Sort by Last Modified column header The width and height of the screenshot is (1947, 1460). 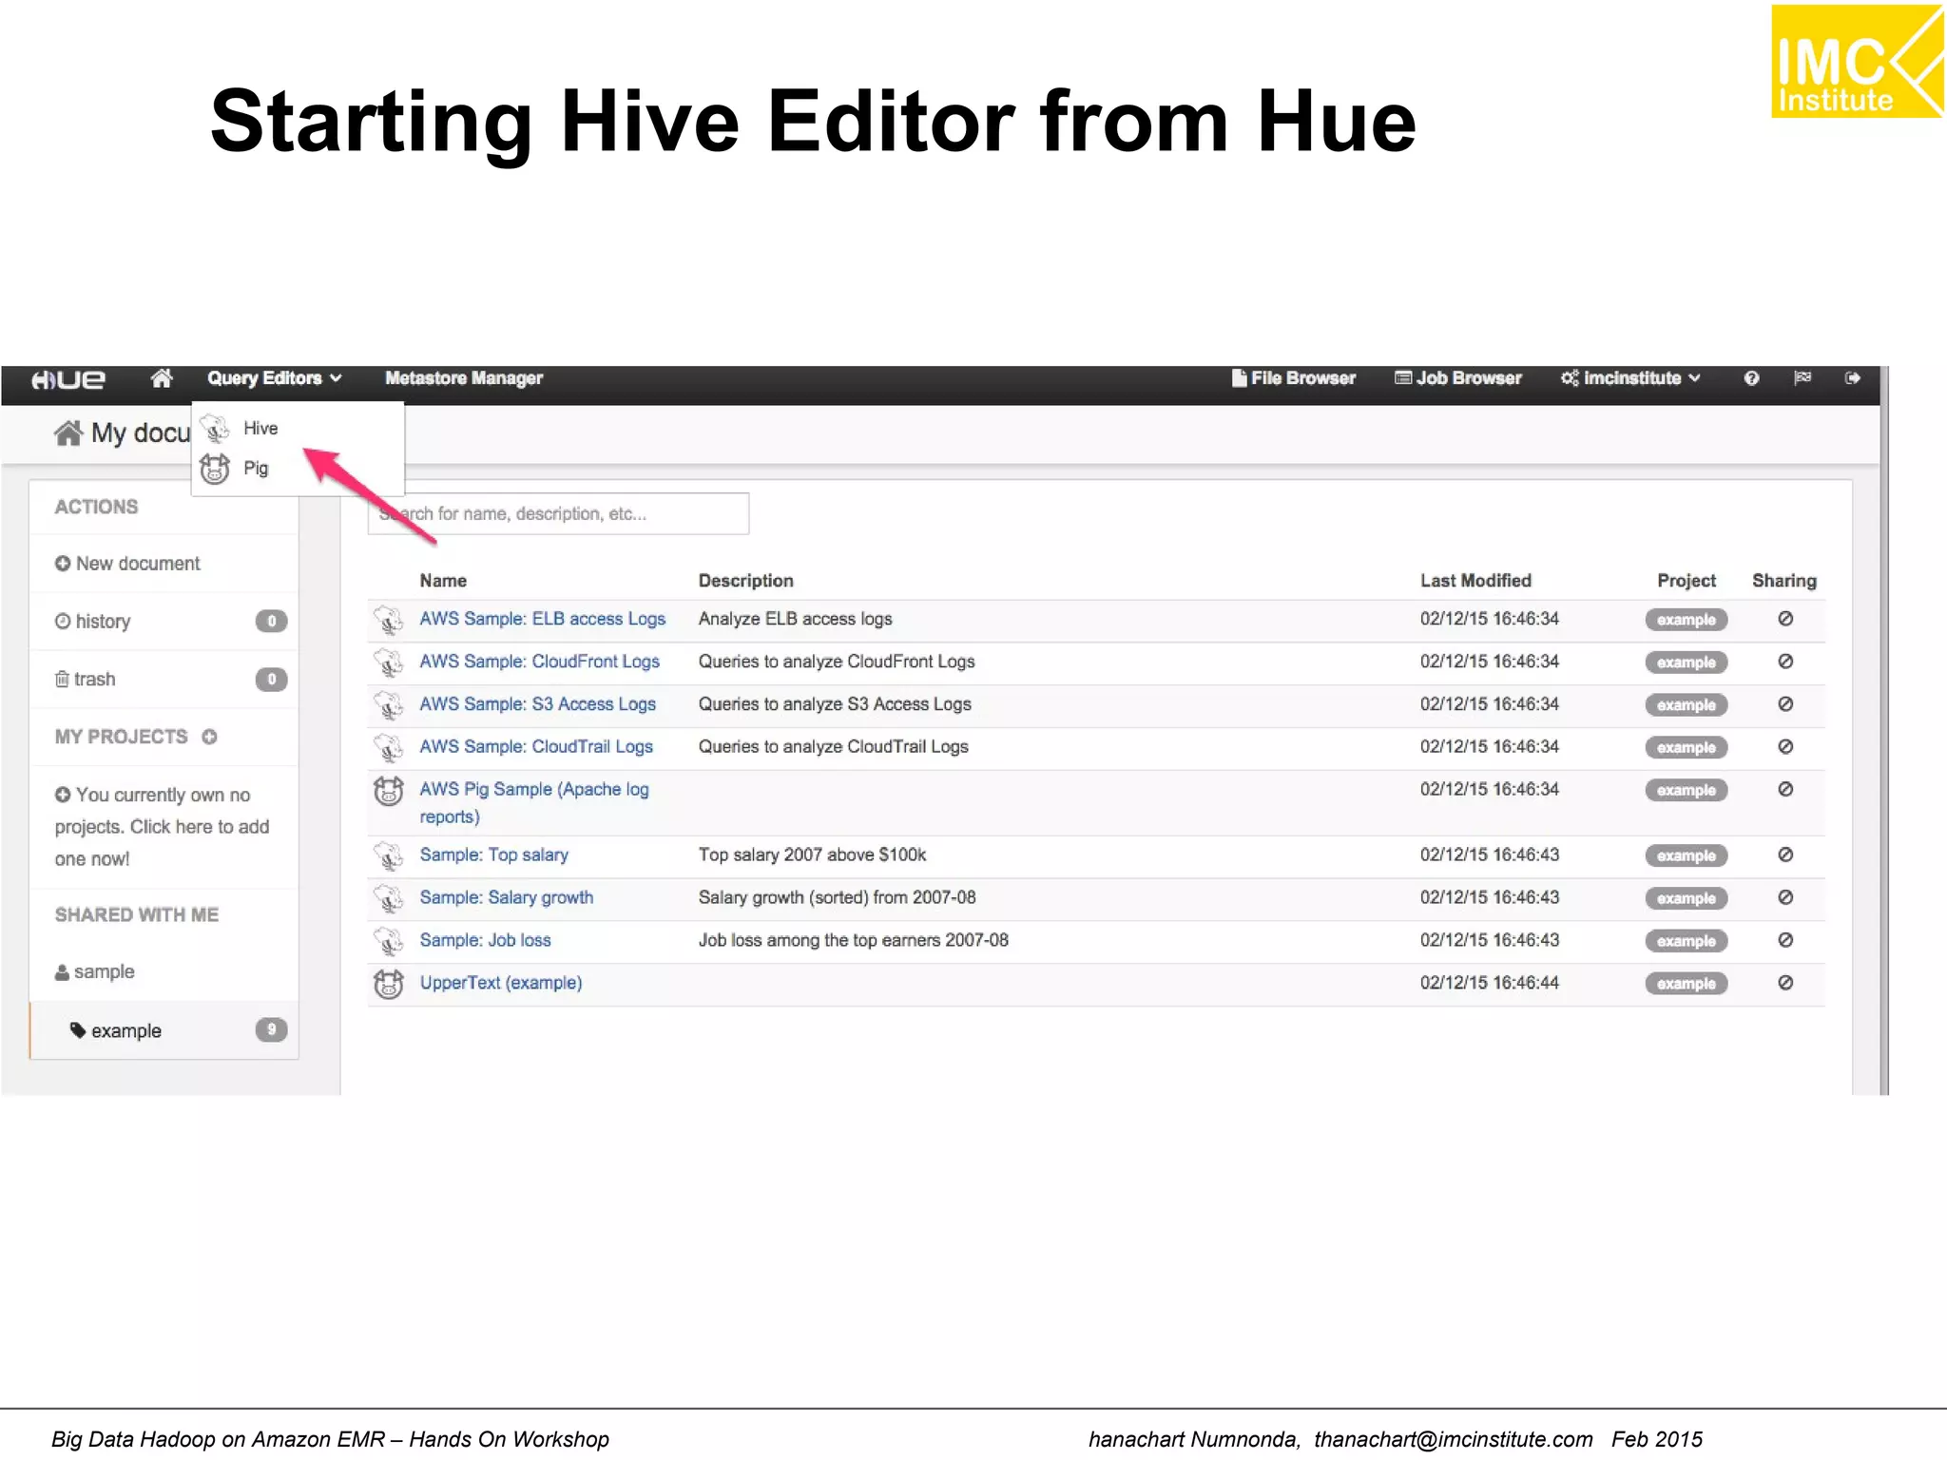[x=1475, y=581]
